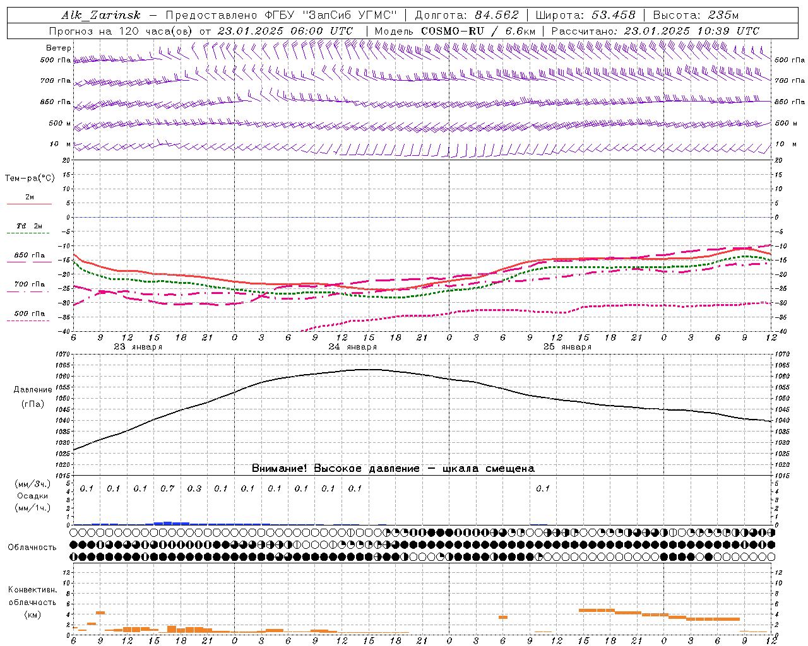Click the Облачность row label beside cloud circles
Screen dimensions: 808x646
tap(32, 547)
